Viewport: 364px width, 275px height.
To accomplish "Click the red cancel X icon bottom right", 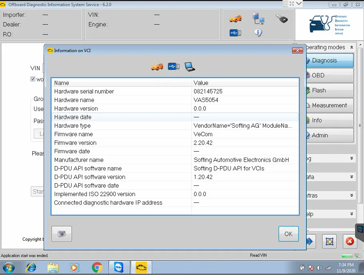I will tap(350, 241).
